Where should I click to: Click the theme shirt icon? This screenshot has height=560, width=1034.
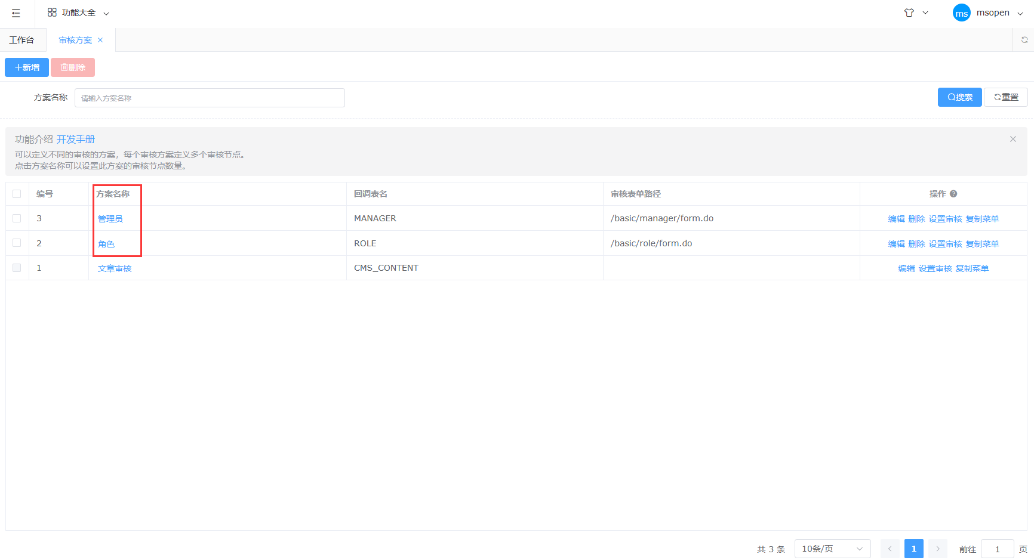click(909, 13)
